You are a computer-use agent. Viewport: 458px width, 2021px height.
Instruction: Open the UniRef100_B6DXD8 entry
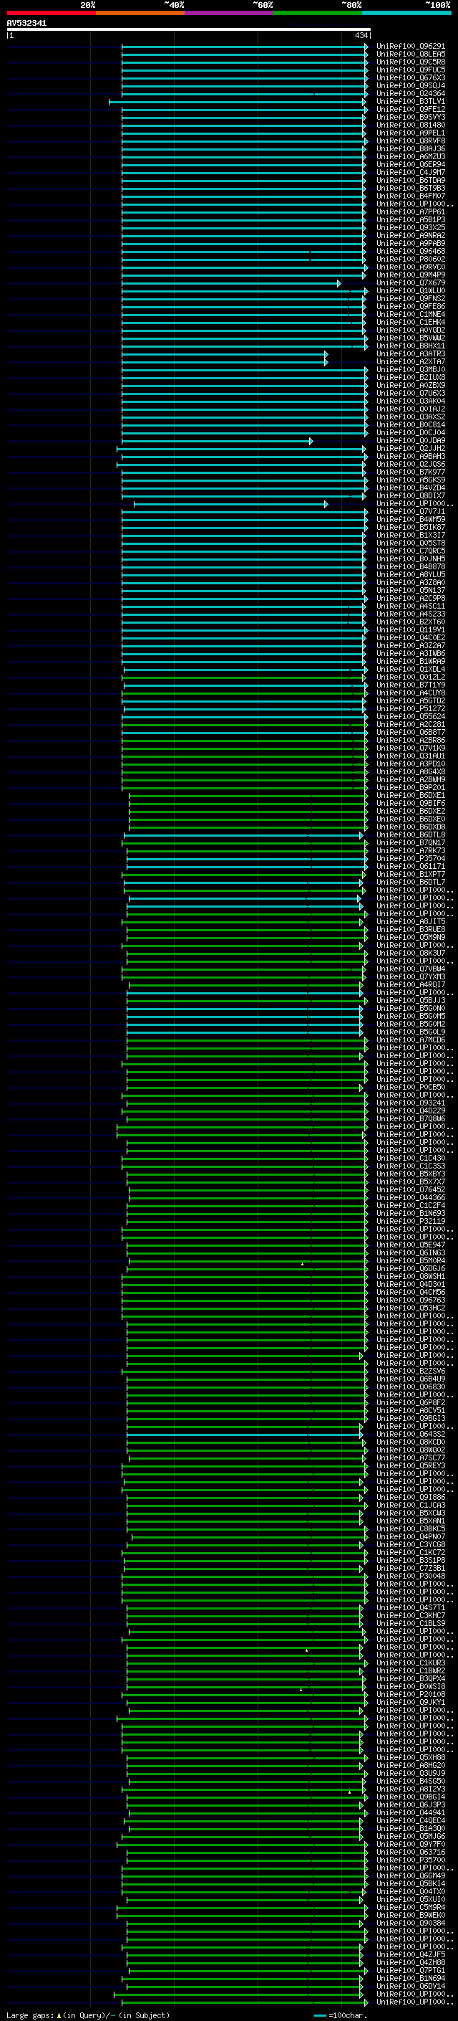pyautogui.click(x=410, y=827)
